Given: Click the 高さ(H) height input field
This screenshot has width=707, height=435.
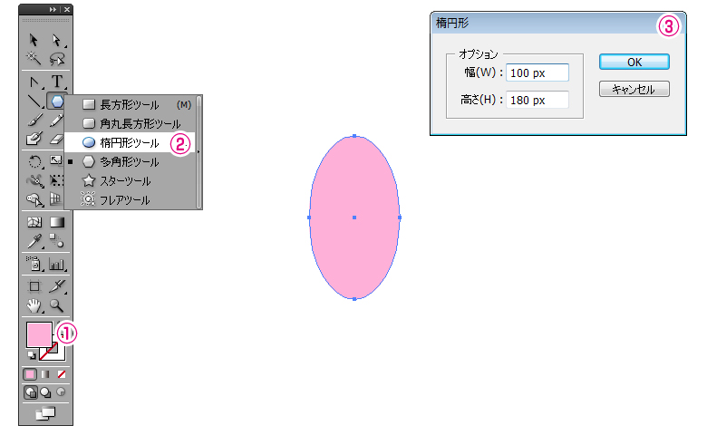Looking at the screenshot, I should tap(537, 100).
